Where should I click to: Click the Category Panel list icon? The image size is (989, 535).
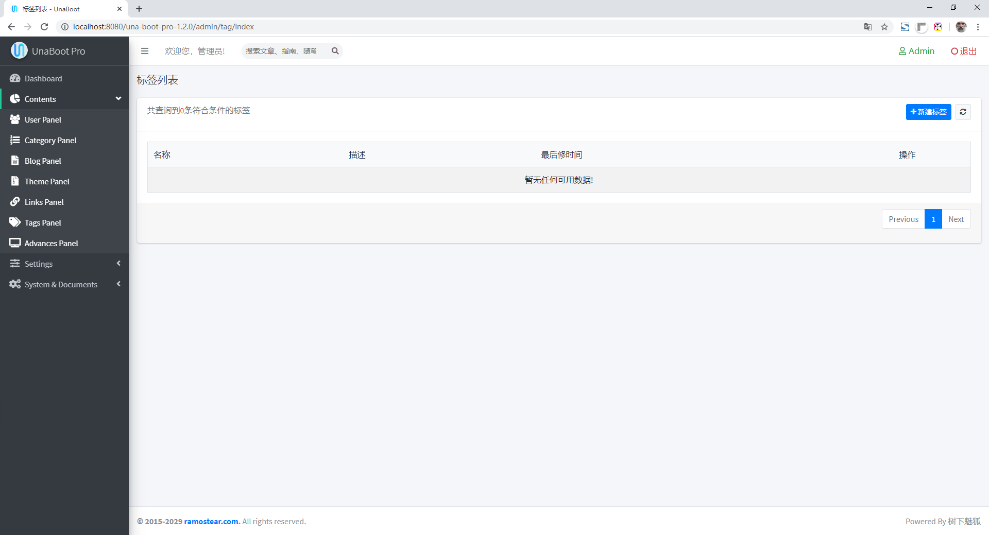[x=15, y=140]
